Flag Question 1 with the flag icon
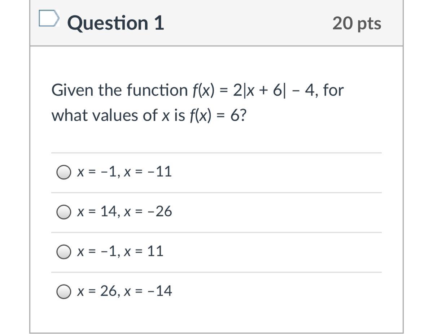This screenshot has width=433, height=334. tap(48, 19)
